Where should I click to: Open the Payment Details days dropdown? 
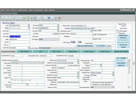(x=78, y=78)
